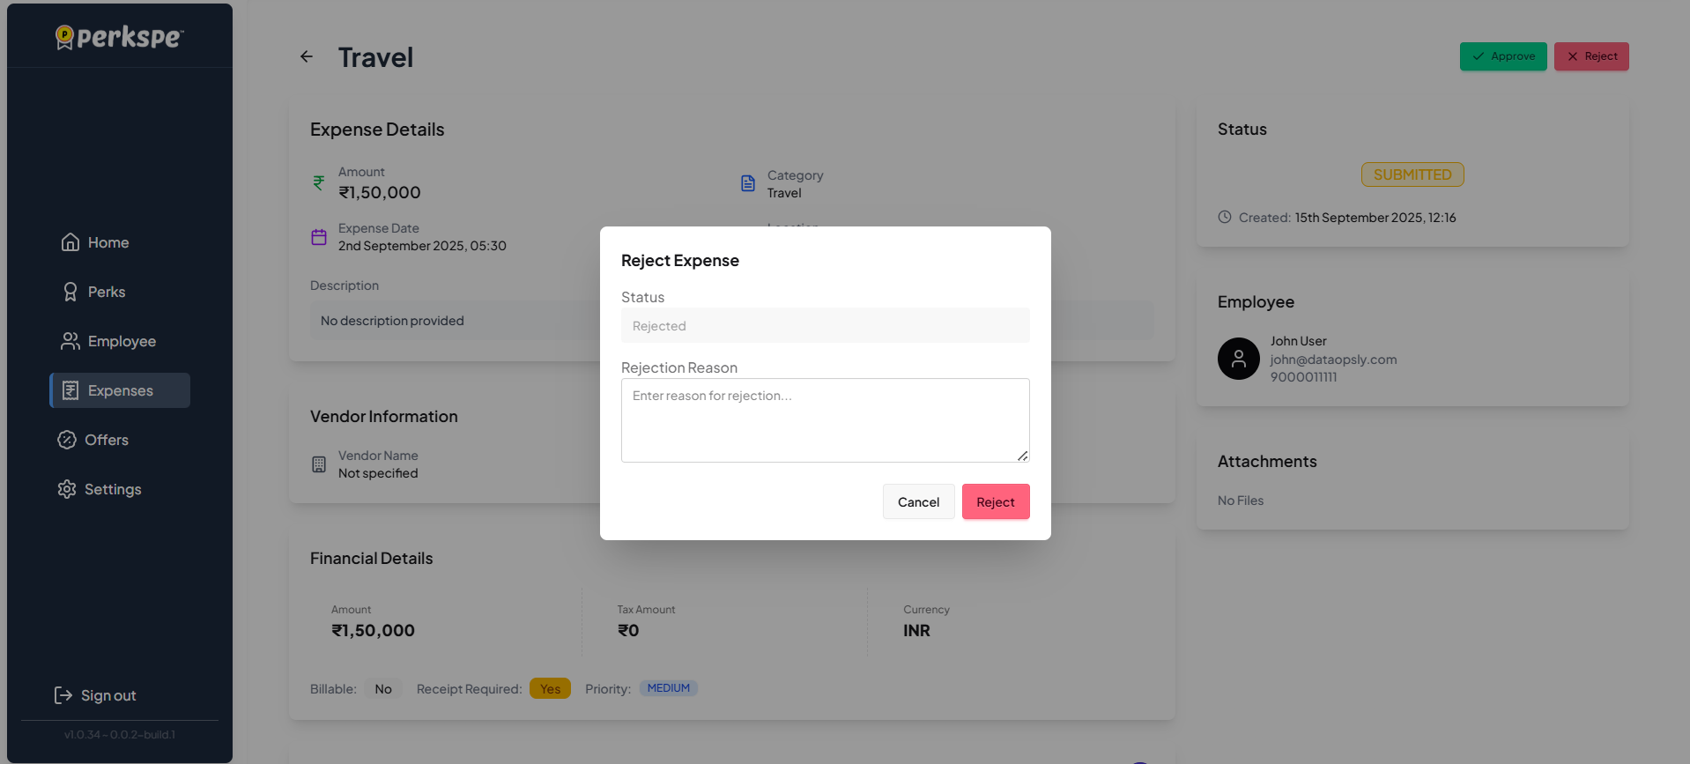Click the Settings gear icon
Screen dimensions: 1690x764
tap(67, 489)
